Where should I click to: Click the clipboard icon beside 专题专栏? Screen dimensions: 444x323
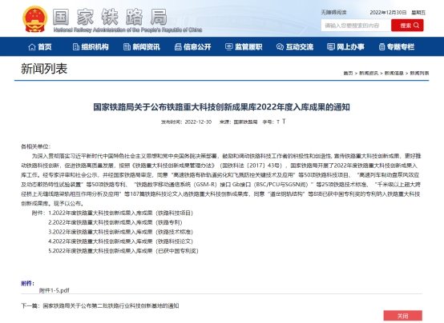(381, 47)
